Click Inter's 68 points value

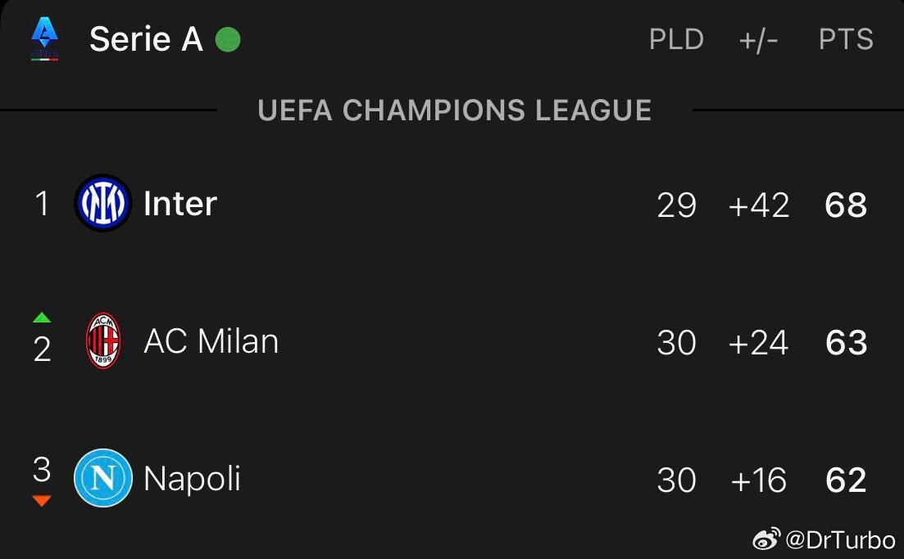point(846,205)
